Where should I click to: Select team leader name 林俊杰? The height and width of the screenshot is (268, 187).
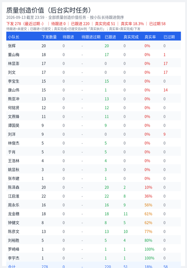point(13,143)
